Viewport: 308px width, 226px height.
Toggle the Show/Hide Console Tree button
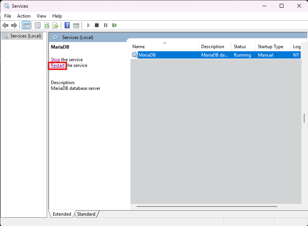[x=26, y=25]
